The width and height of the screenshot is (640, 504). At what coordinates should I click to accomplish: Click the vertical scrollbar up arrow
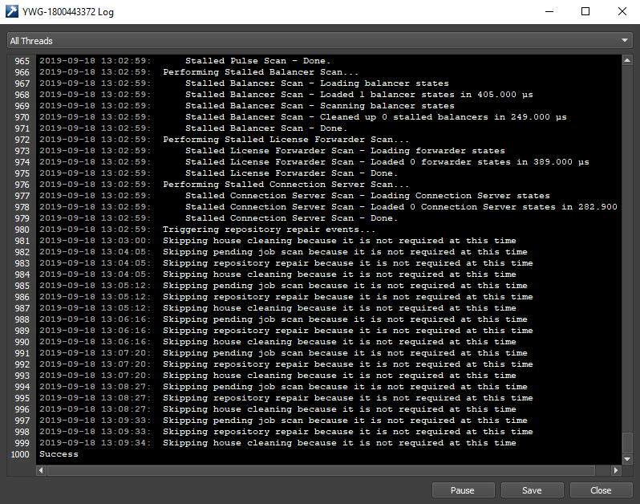pos(627,60)
